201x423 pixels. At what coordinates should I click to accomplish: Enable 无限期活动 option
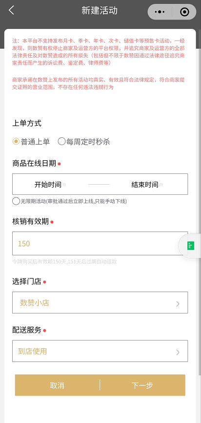click(x=16, y=201)
